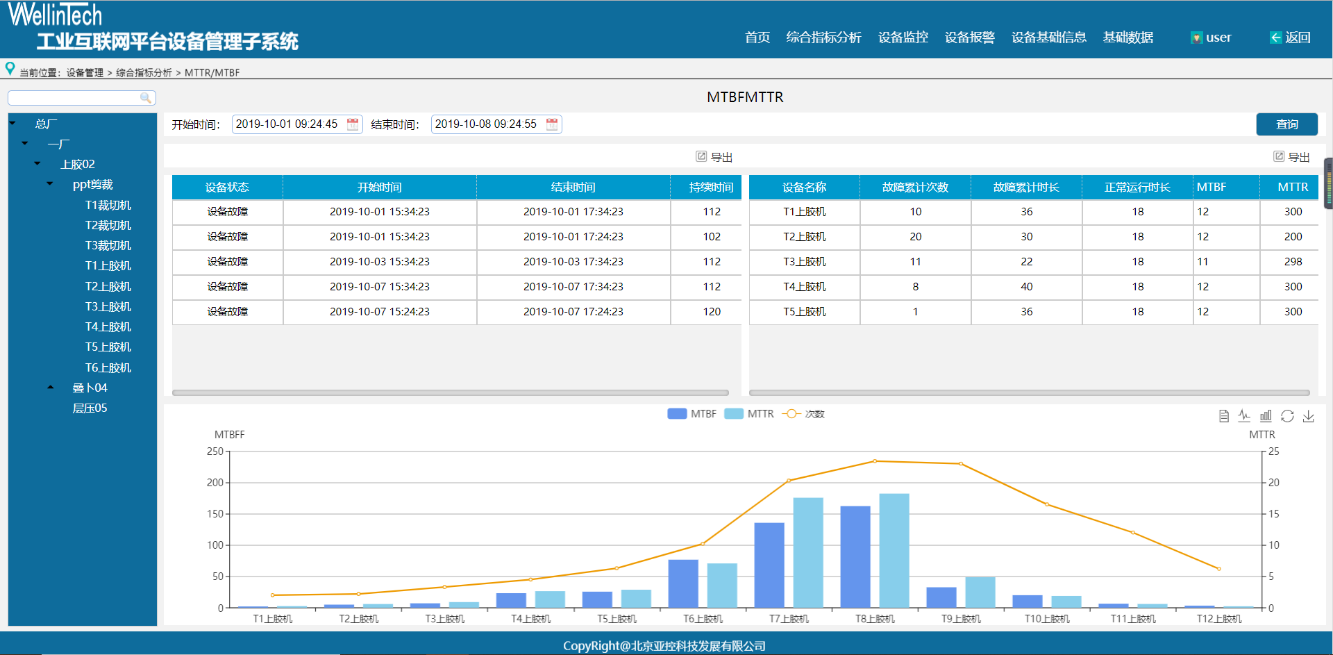Click 故障累计次数 column header

pyautogui.click(x=915, y=188)
